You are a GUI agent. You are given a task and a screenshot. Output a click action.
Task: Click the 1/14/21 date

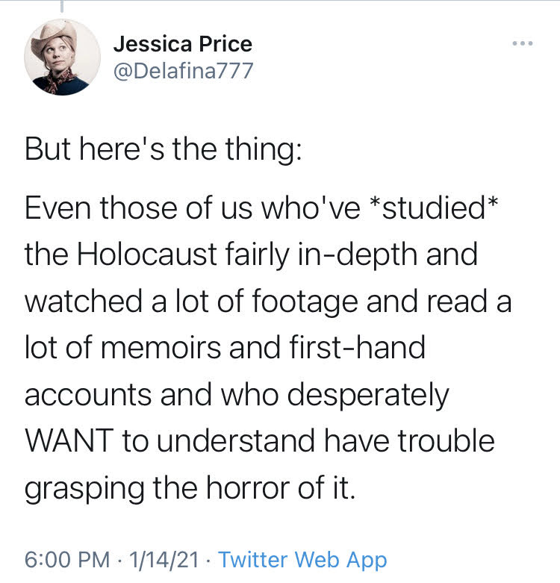tap(164, 559)
